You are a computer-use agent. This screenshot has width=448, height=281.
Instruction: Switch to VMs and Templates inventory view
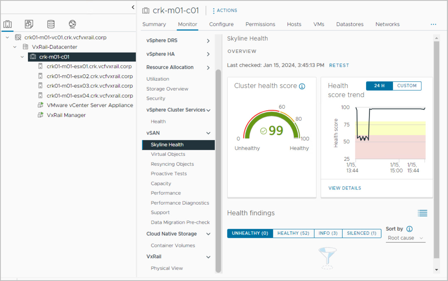point(29,24)
